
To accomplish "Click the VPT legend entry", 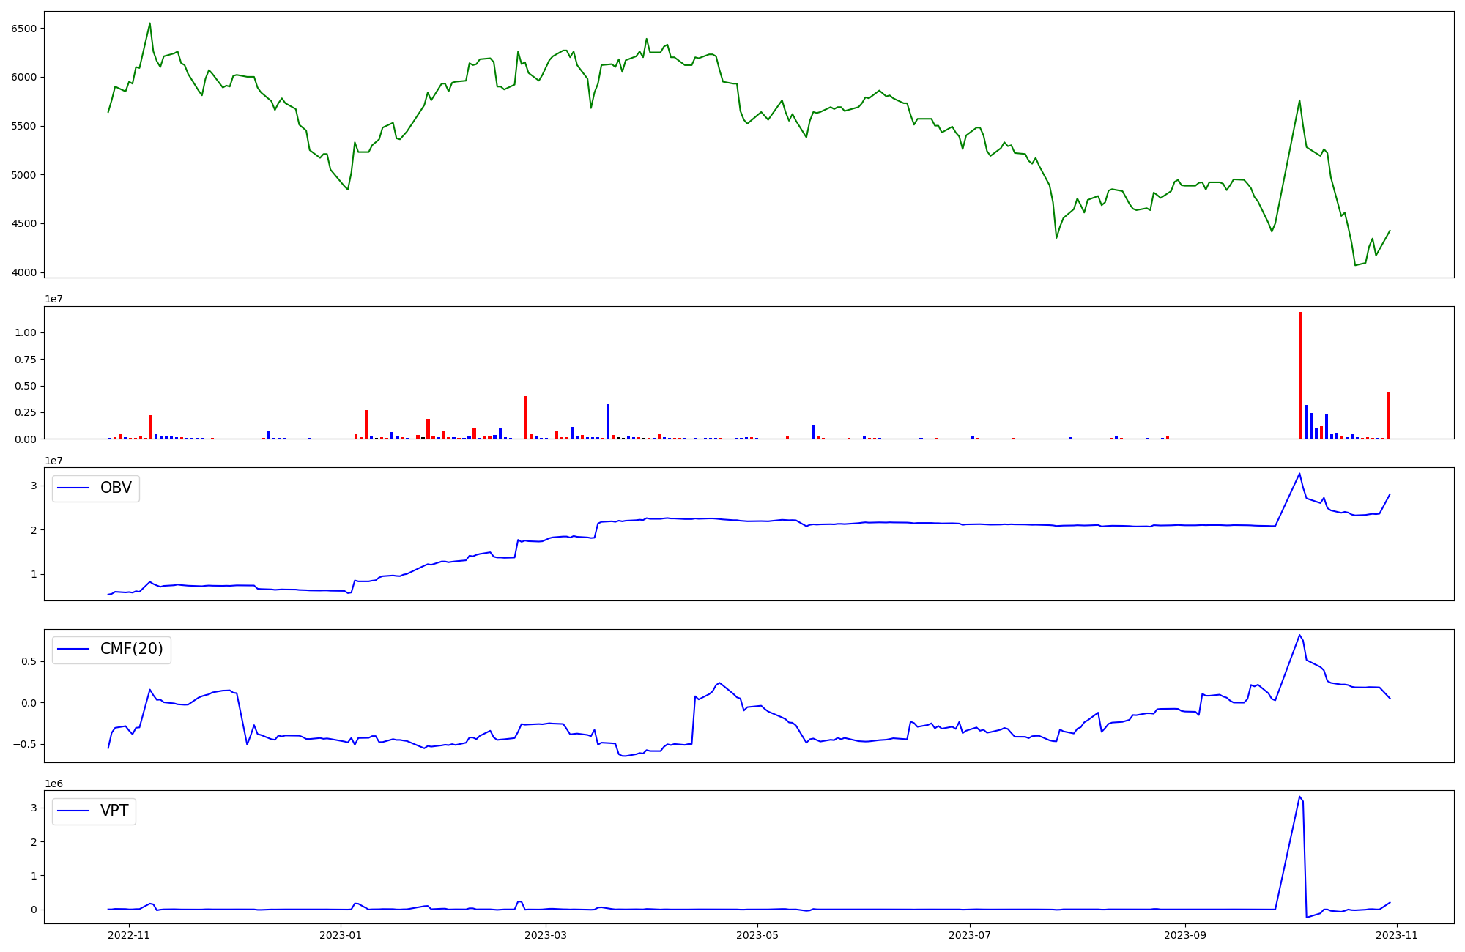I will pyautogui.click(x=114, y=811).
